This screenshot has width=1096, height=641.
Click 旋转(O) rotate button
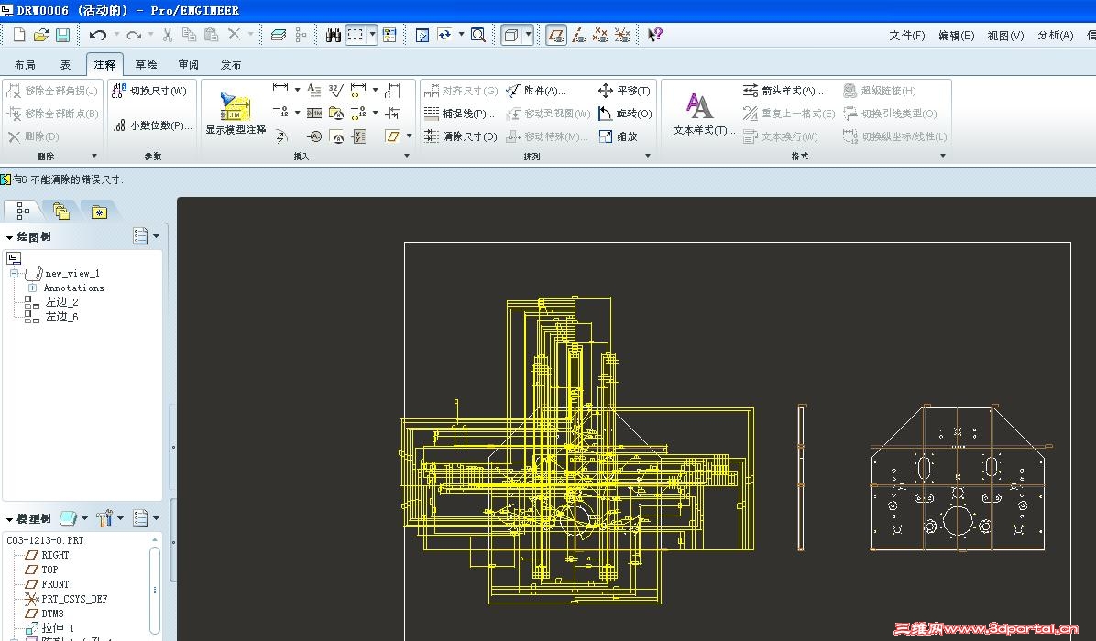(x=625, y=114)
